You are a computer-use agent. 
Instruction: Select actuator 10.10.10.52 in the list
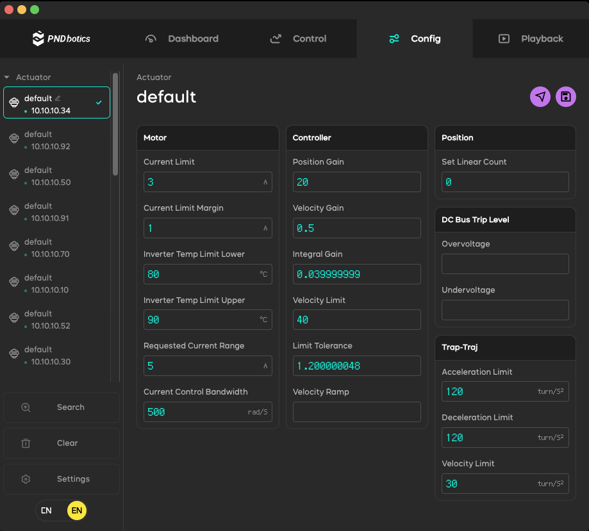coord(57,320)
